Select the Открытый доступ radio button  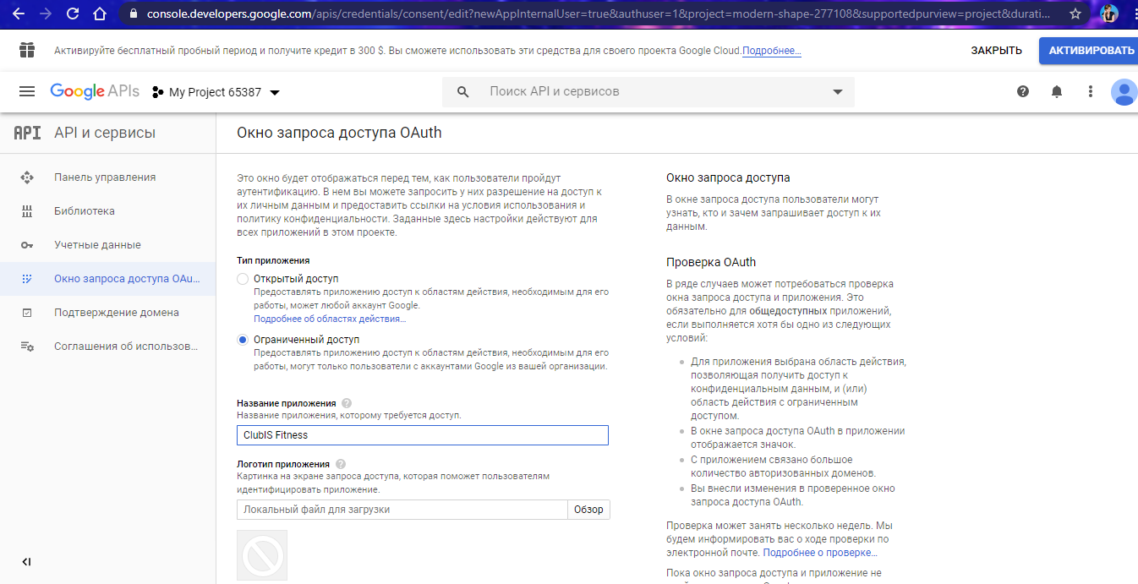tap(243, 278)
